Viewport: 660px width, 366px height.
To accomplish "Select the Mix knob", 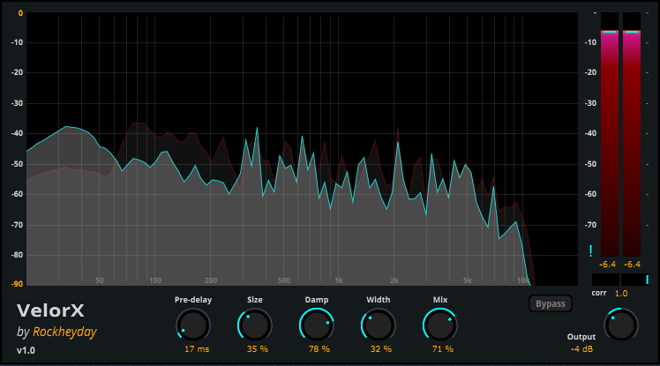I will 440,325.
